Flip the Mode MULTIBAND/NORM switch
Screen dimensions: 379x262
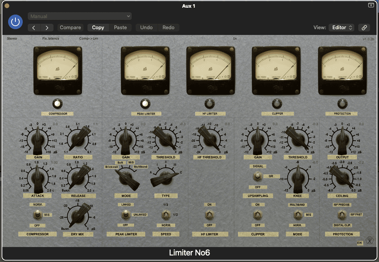click(x=298, y=214)
